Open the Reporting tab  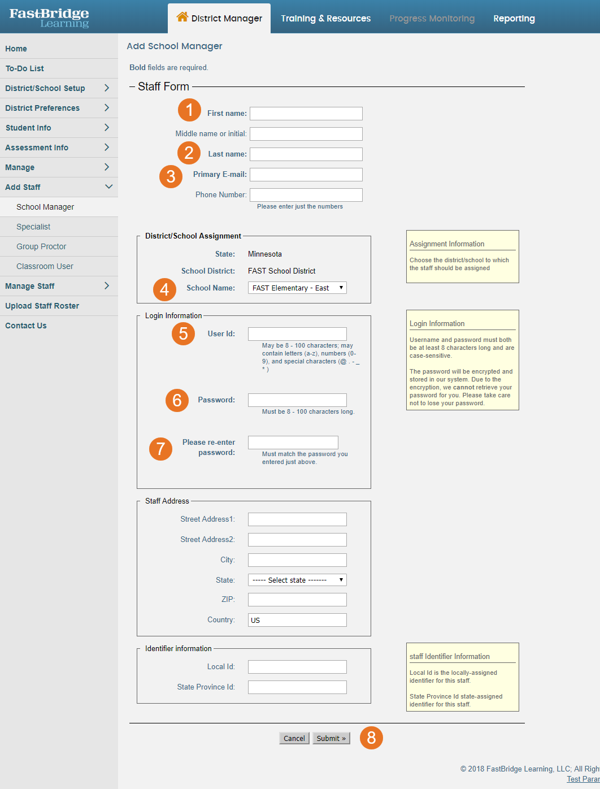(514, 18)
